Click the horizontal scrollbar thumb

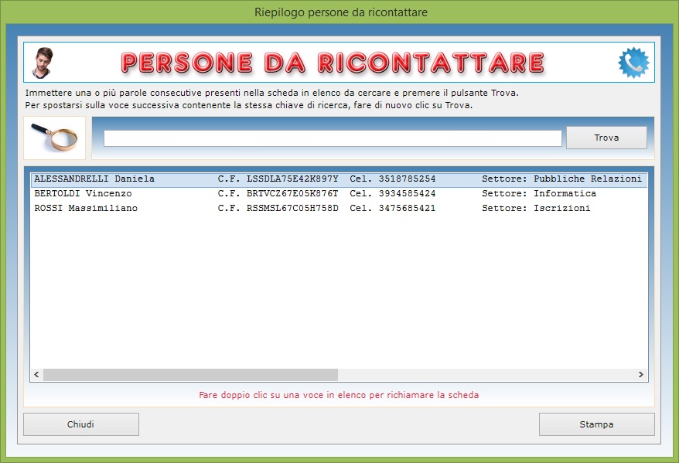(190, 375)
